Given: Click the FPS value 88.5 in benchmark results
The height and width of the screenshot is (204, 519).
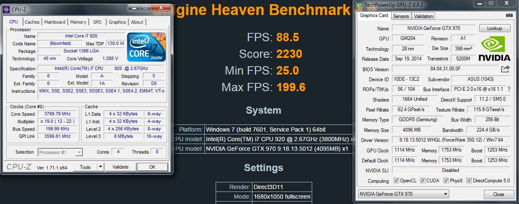Looking at the screenshot, I should pyautogui.click(x=287, y=37).
